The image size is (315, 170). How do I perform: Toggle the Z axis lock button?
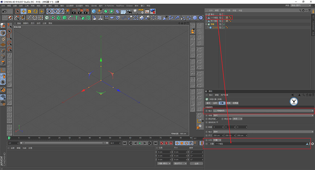pyautogui.click(x=61, y=12)
